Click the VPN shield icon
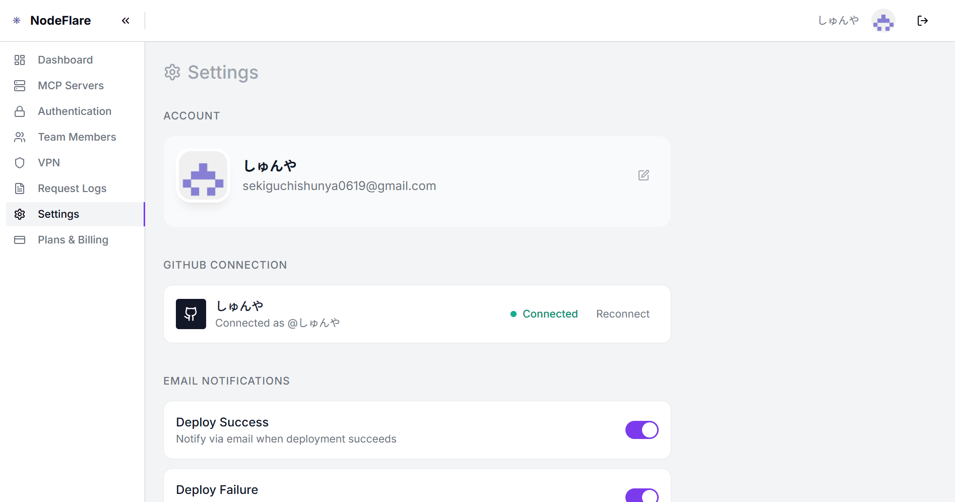955x502 pixels. pos(20,163)
